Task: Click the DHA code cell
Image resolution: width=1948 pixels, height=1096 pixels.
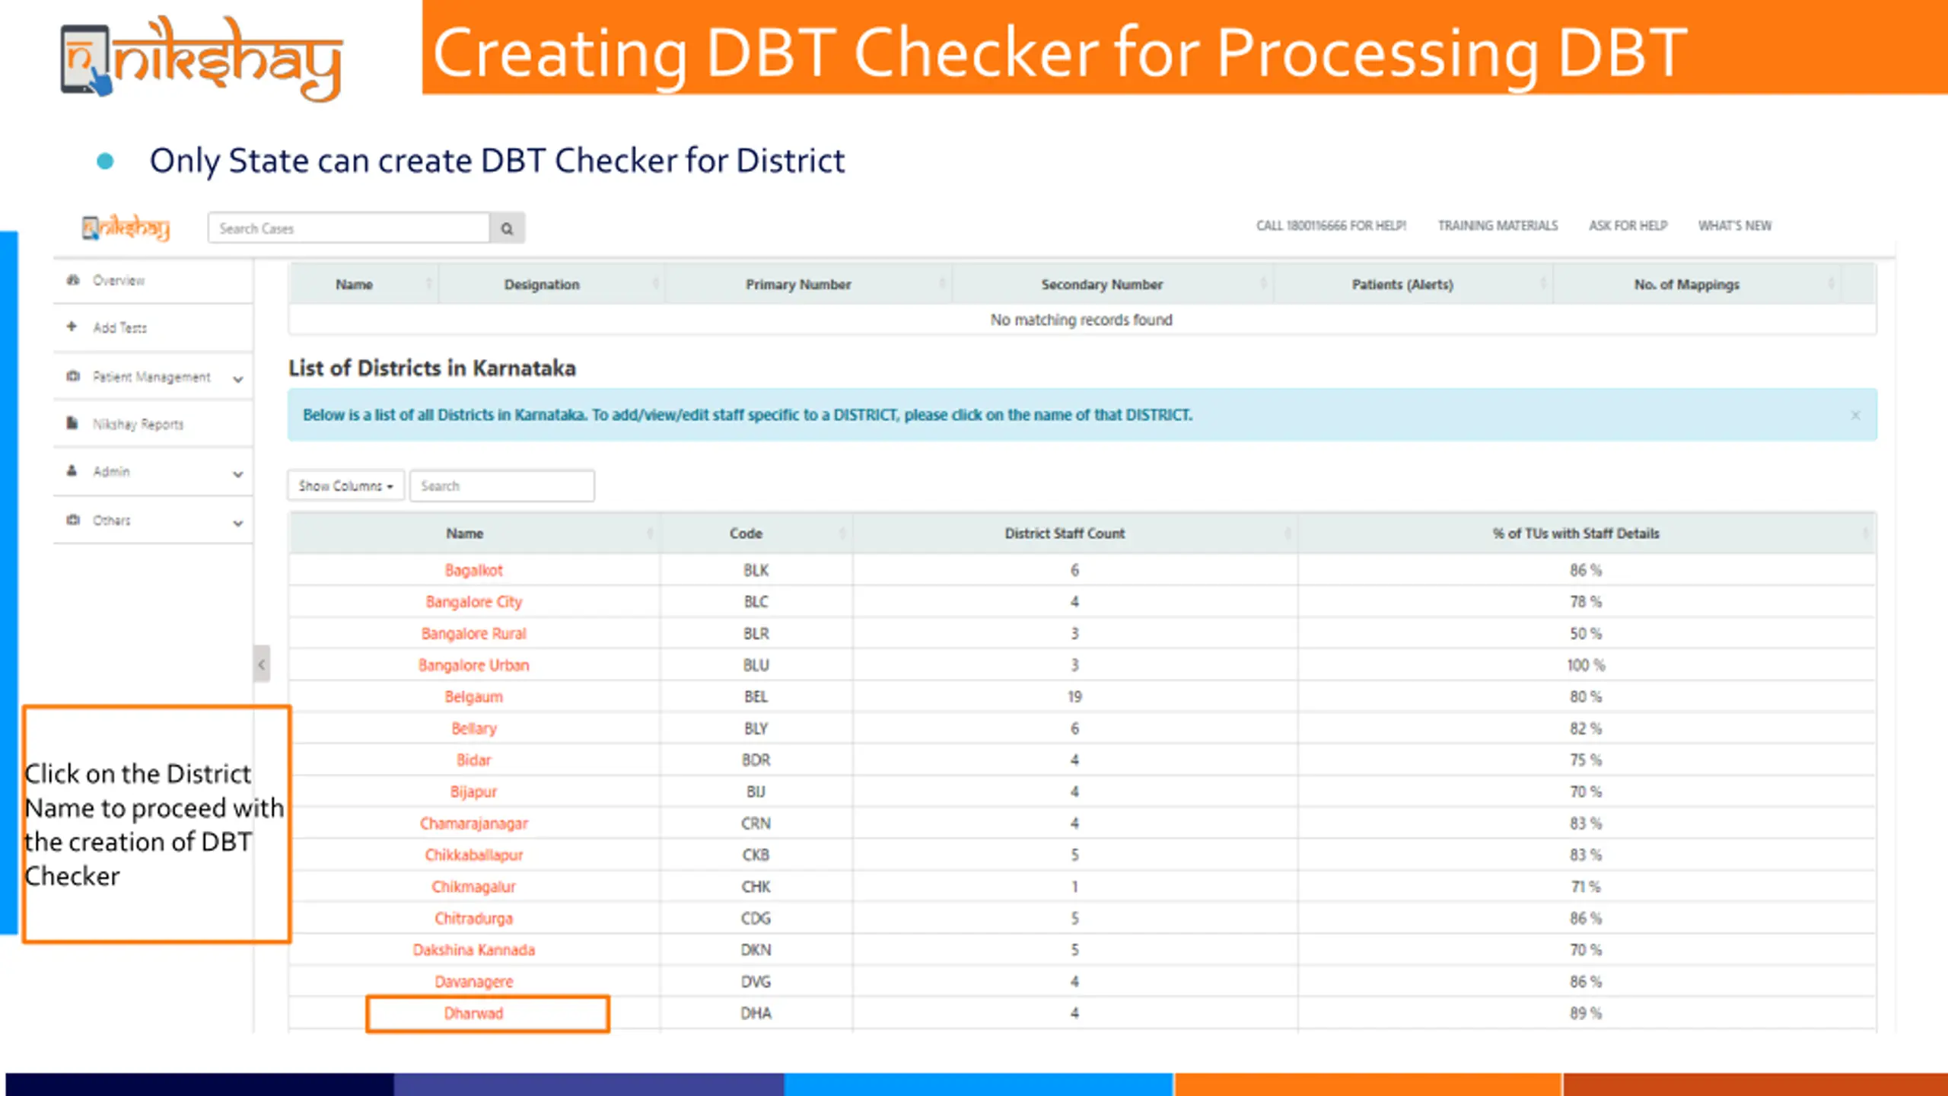Action: click(x=756, y=1013)
